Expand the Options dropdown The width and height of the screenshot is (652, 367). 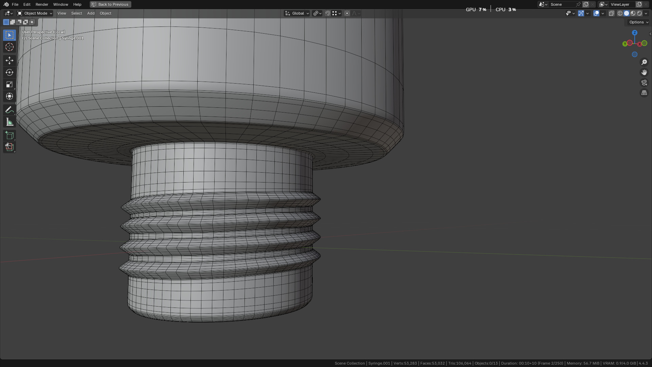(x=638, y=22)
